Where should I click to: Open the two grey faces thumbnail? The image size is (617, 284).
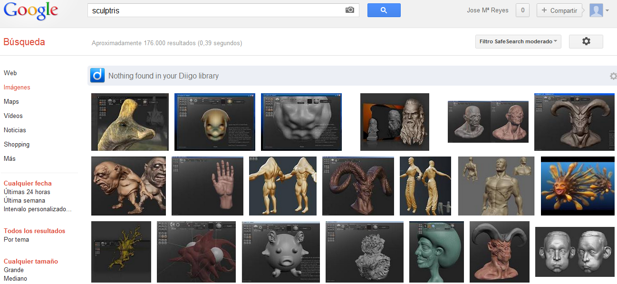575,252
